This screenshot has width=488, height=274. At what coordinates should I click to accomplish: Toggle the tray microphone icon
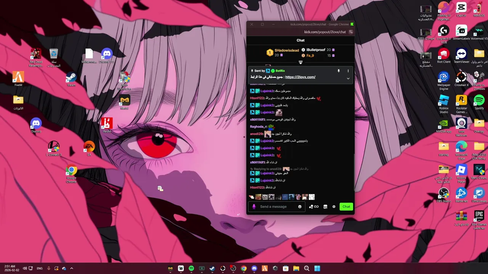[x=48, y=268]
